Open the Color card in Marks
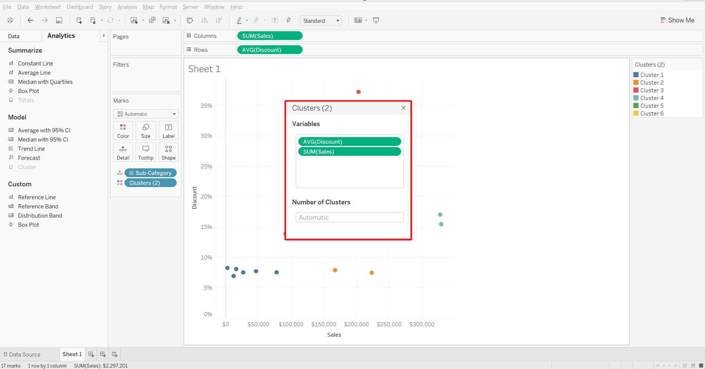This screenshot has width=705, height=369. pyautogui.click(x=123, y=130)
